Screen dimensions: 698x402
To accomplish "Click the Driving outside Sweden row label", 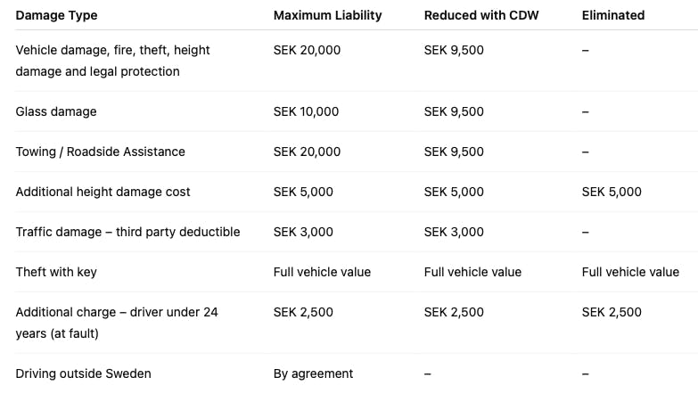I will click(83, 373).
